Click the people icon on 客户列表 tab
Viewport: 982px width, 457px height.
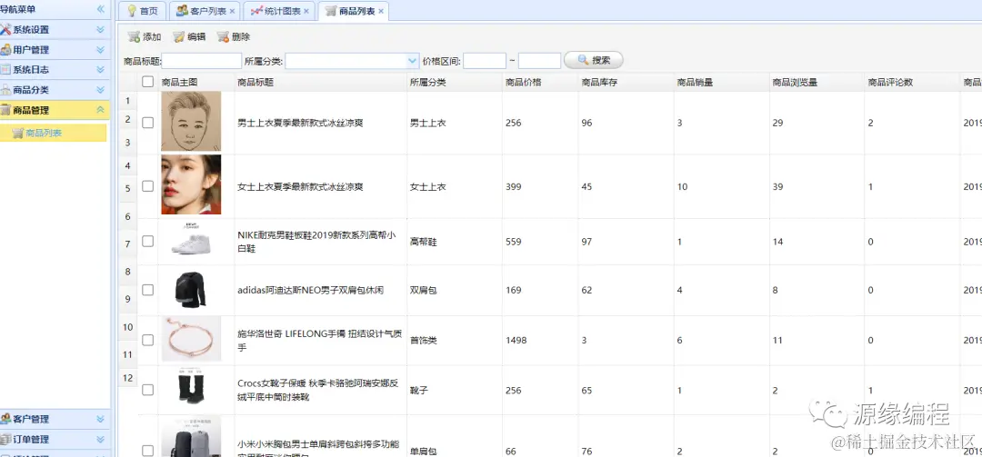[x=182, y=11]
